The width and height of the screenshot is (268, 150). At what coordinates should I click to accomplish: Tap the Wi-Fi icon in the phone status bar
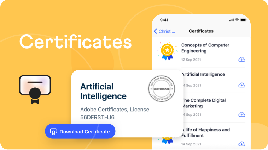236,20
